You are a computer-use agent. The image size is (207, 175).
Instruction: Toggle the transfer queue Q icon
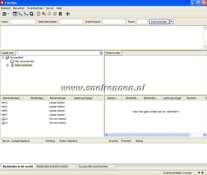click(x=32, y=14)
